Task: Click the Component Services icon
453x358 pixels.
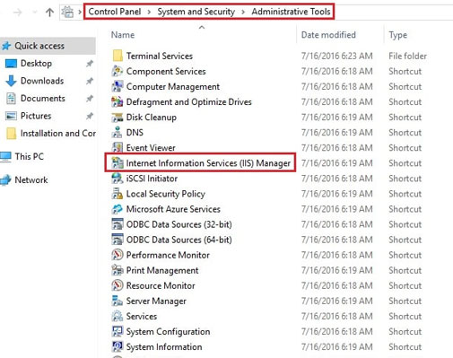Action: point(118,71)
